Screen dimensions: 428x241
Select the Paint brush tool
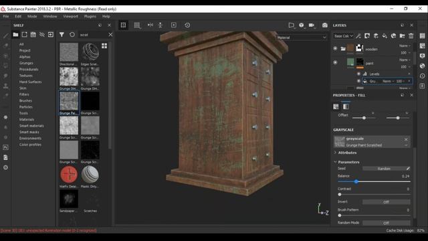pos(5,35)
